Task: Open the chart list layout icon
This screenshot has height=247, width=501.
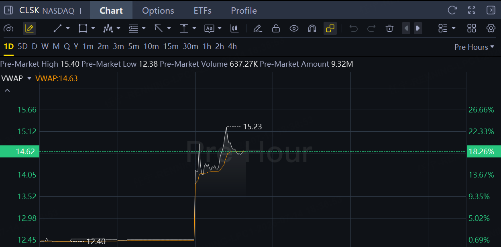Action: coord(443,29)
